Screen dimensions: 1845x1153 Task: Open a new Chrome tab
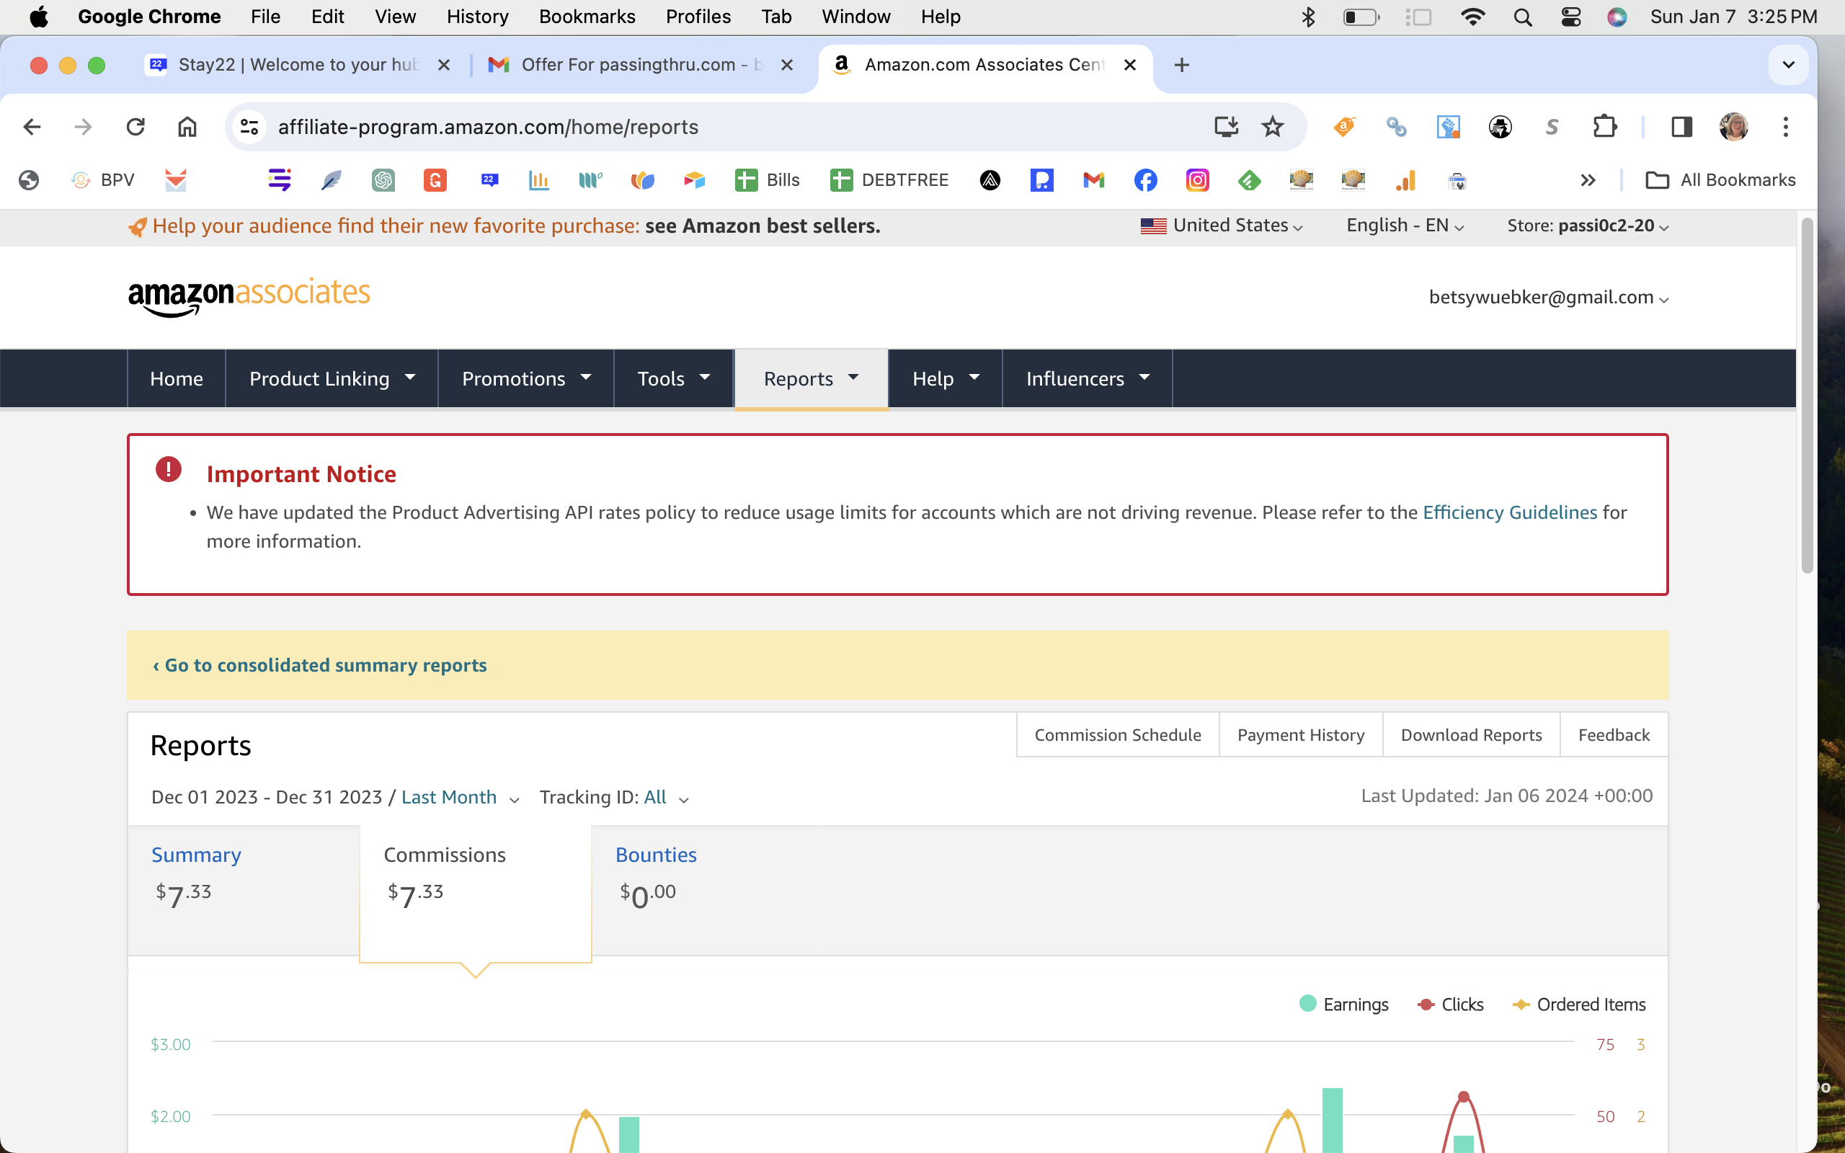[x=1182, y=65]
